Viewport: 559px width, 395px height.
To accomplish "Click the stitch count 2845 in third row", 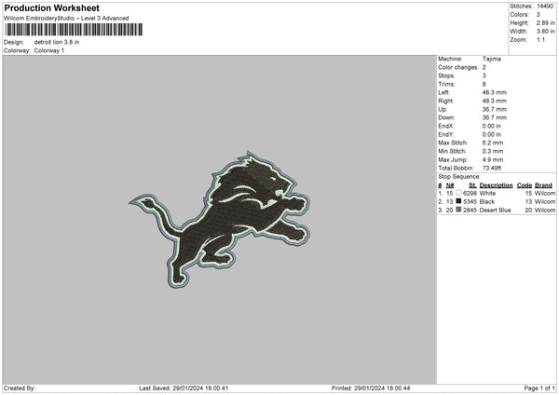I will click(470, 211).
